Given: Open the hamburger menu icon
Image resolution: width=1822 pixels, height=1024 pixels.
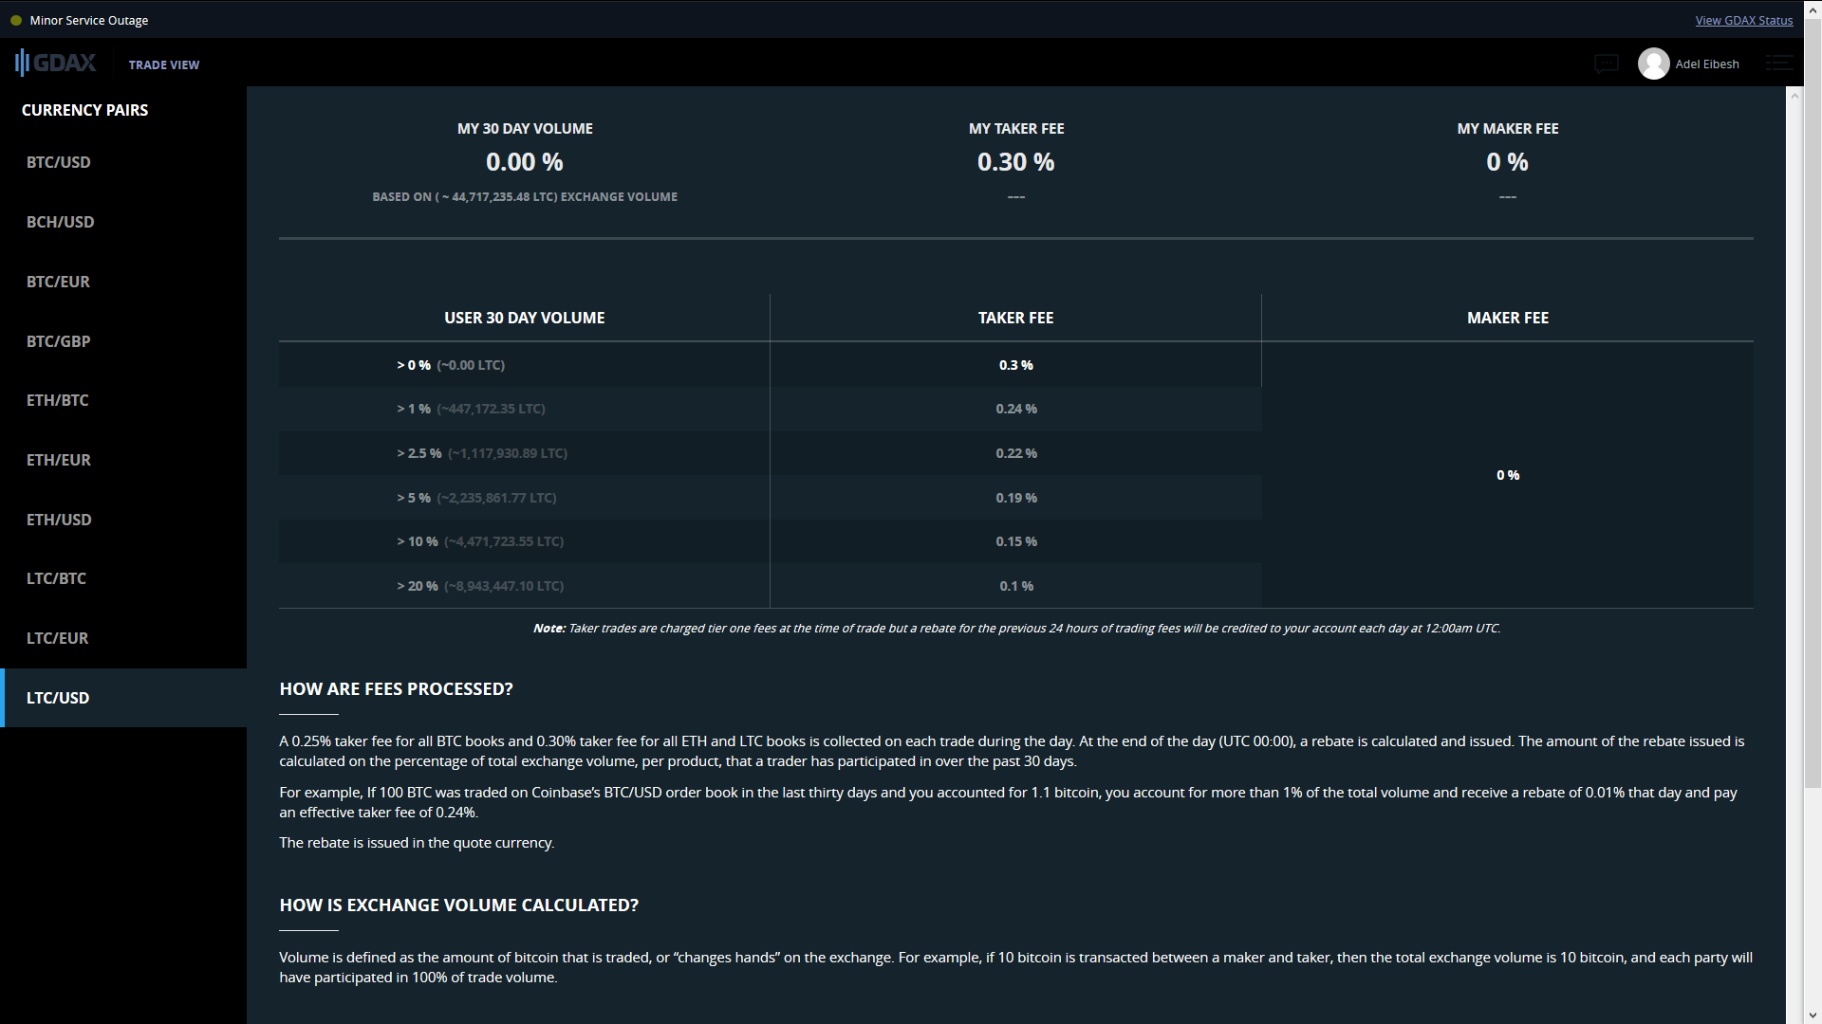Looking at the screenshot, I should tap(1778, 64).
